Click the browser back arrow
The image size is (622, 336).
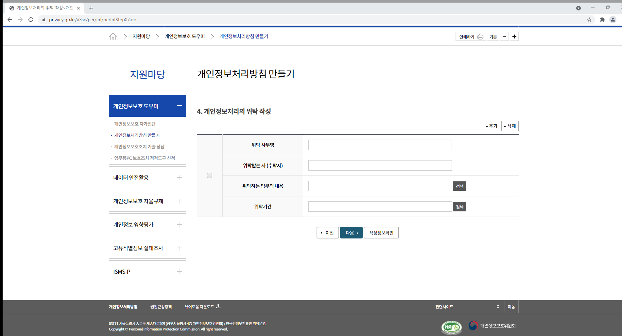coord(10,20)
